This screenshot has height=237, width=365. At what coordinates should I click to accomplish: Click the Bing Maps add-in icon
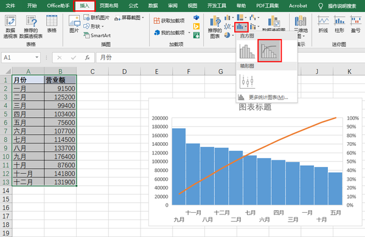click(x=196, y=26)
